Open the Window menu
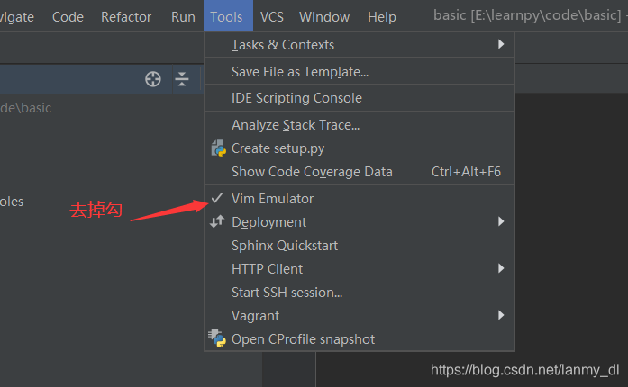Screen dimensions: 628x387 coord(324,17)
